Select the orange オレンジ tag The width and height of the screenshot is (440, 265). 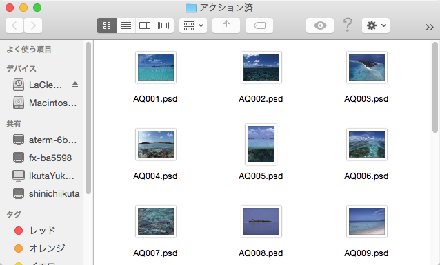[x=39, y=248]
